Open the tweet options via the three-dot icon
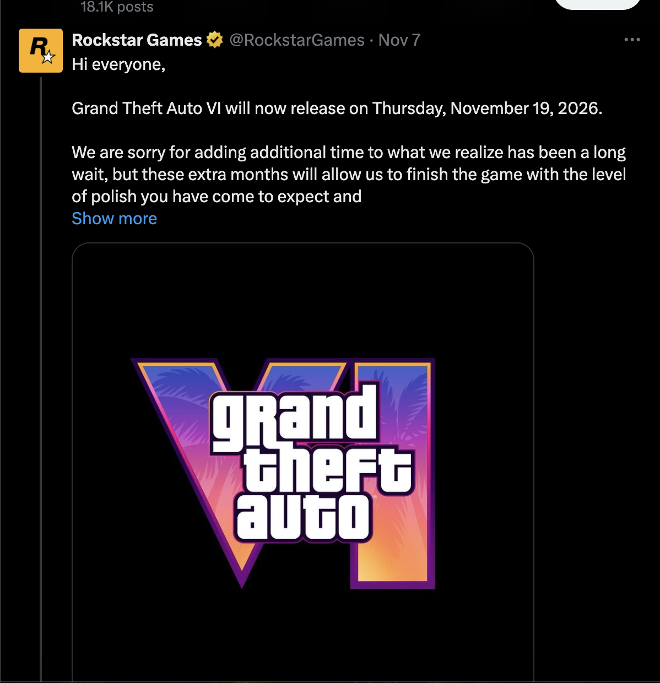660x683 pixels. click(632, 39)
